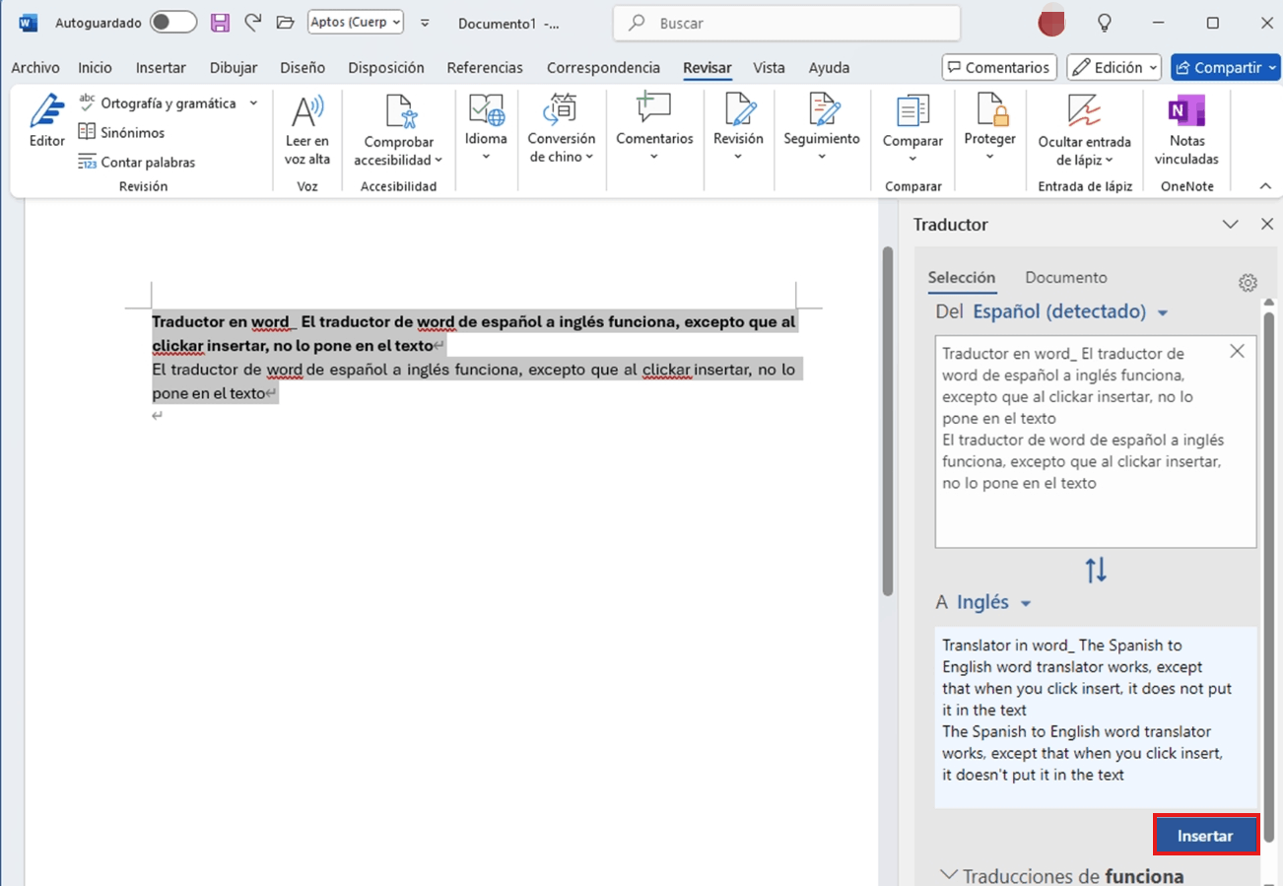Click Contar palabras

pos(136,162)
